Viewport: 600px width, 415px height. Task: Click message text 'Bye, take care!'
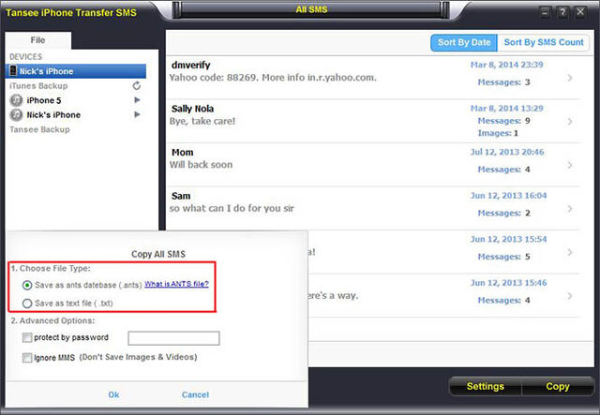(x=202, y=121)
